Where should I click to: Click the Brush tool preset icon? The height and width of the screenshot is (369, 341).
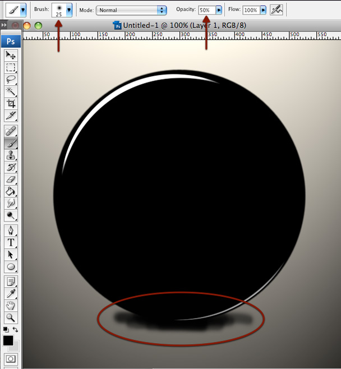pyautogui.click(x=13, y=10)
